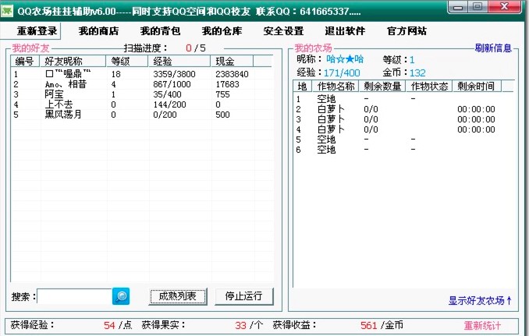529x336 pixels.
Task: Open 安全设置 menu item
Action: pos(283,31)
